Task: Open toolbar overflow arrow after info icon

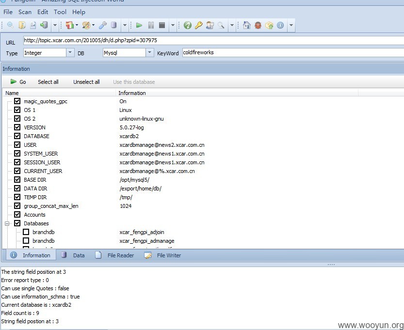Action: [x=291, y=25]
